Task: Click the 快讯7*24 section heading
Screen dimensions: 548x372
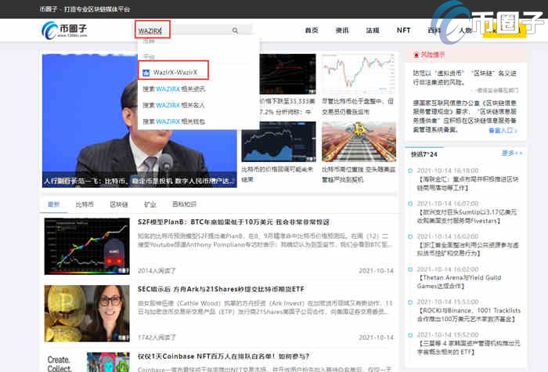Action: tap(424, 154)
